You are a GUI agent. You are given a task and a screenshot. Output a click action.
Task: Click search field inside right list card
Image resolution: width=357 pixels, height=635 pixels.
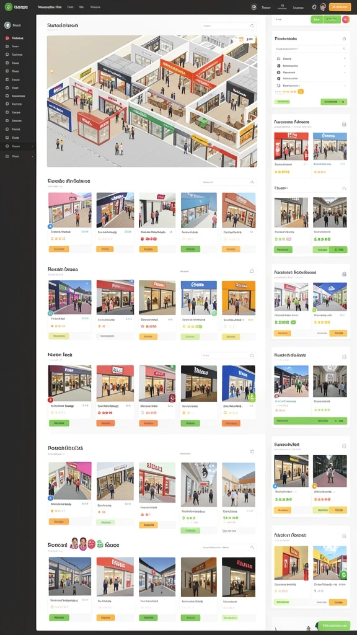pos(311,48)
